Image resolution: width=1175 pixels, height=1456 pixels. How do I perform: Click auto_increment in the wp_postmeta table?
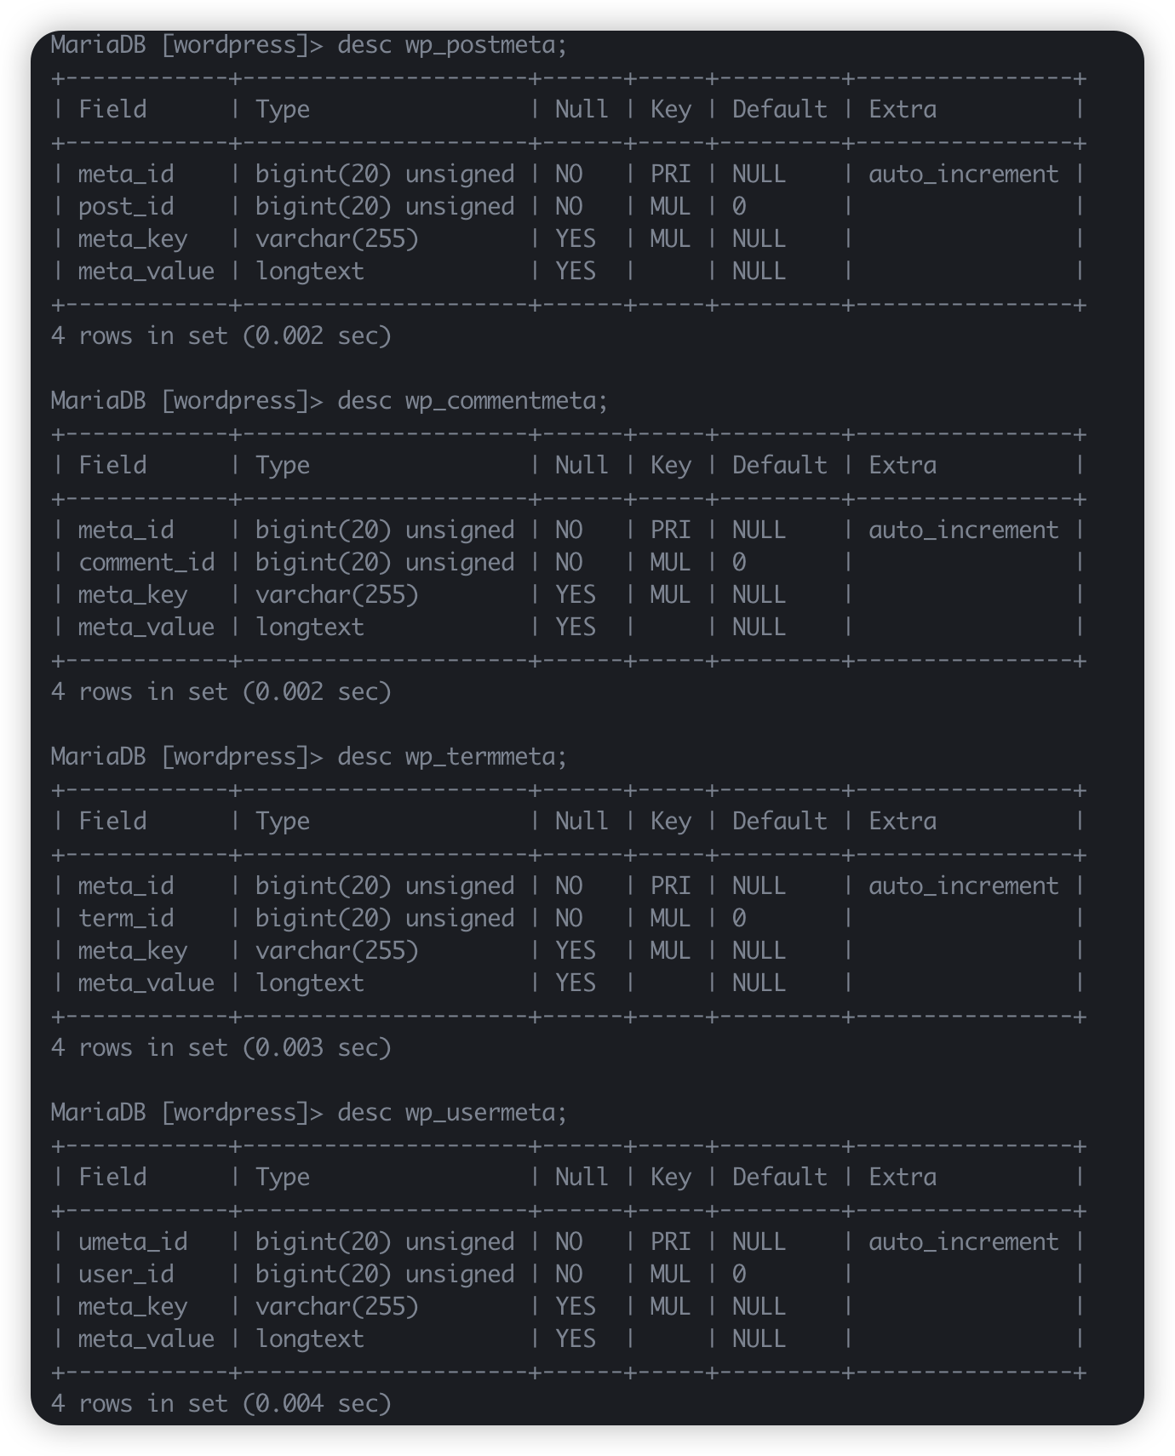tap(963, 175)
